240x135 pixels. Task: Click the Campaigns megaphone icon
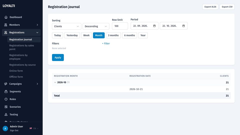pos(6,84)
